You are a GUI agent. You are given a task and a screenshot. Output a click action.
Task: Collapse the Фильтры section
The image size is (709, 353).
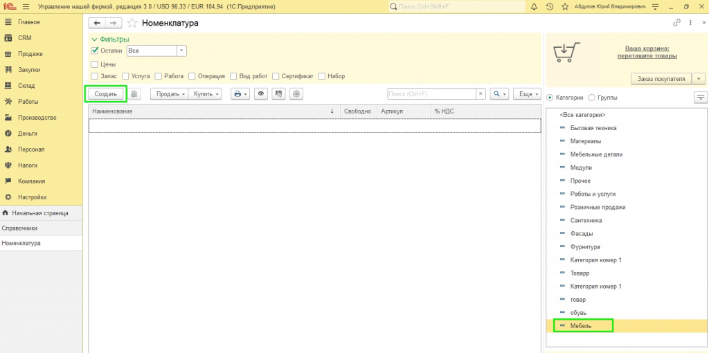pos(110,39)
